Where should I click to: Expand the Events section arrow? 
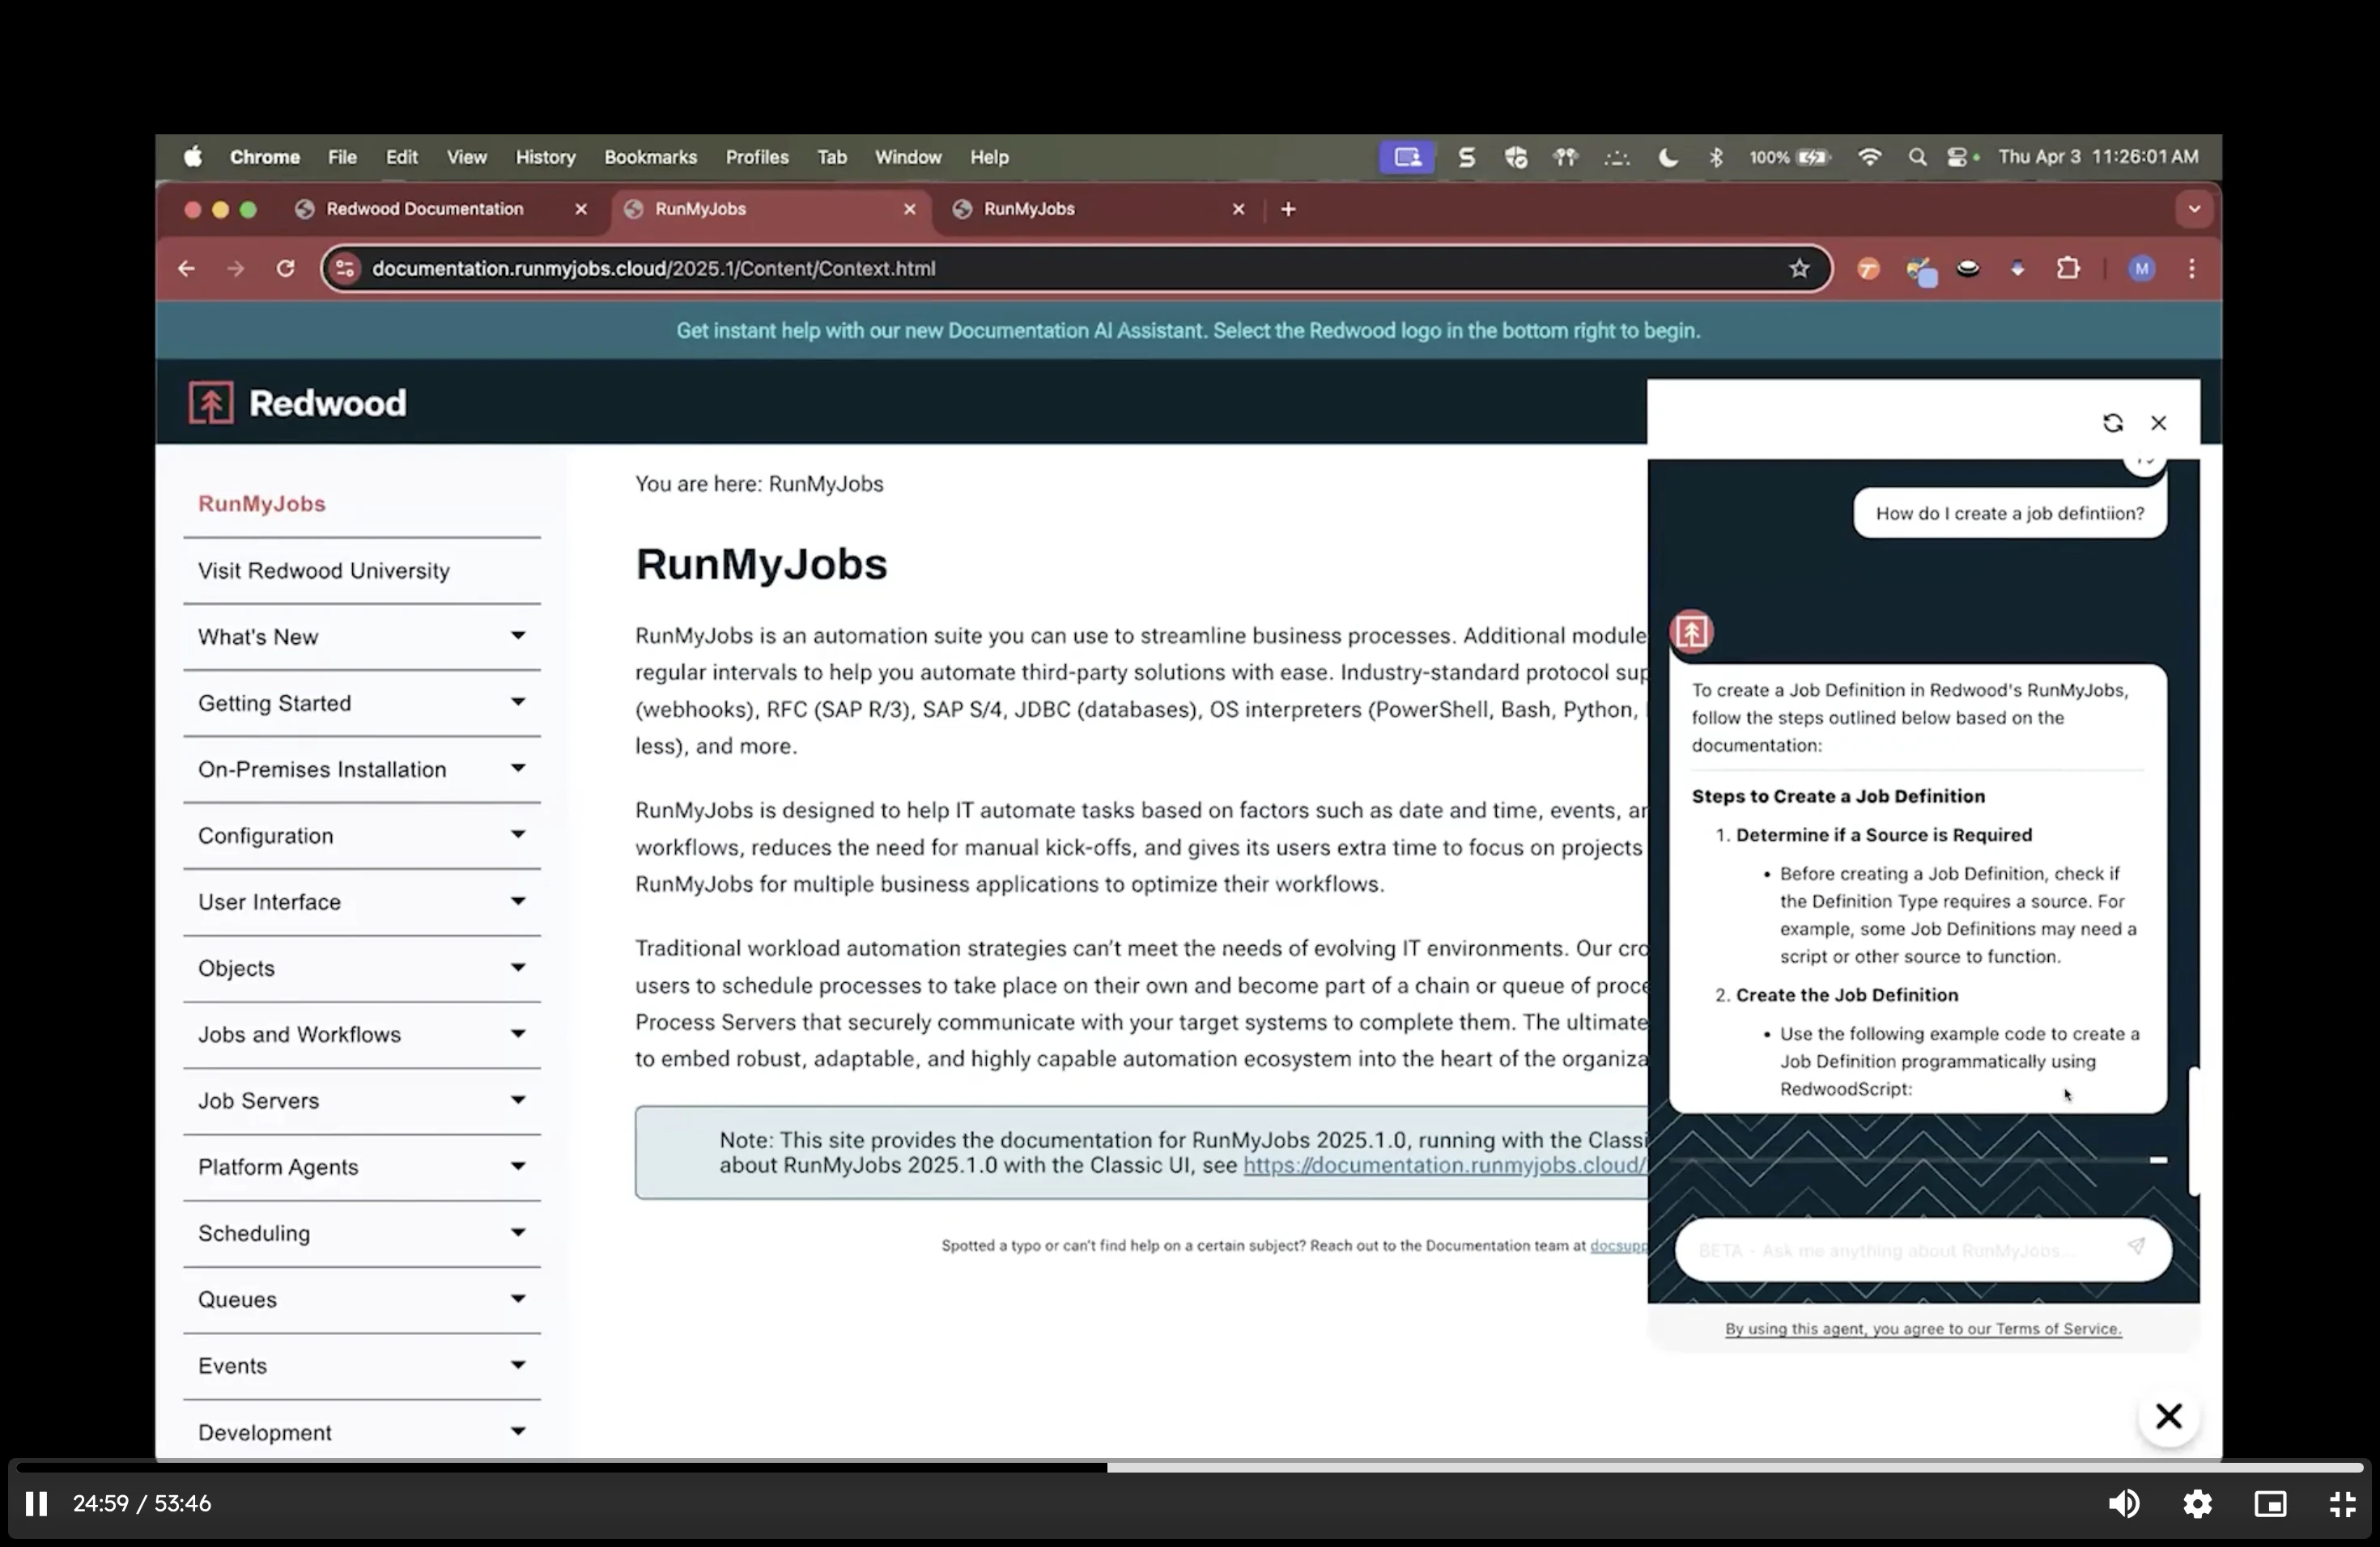517,1364
